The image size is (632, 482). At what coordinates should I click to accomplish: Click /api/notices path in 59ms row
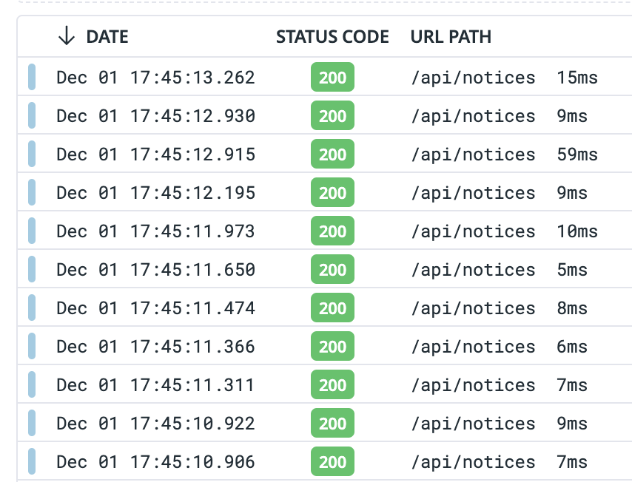(x=473, y=155)
